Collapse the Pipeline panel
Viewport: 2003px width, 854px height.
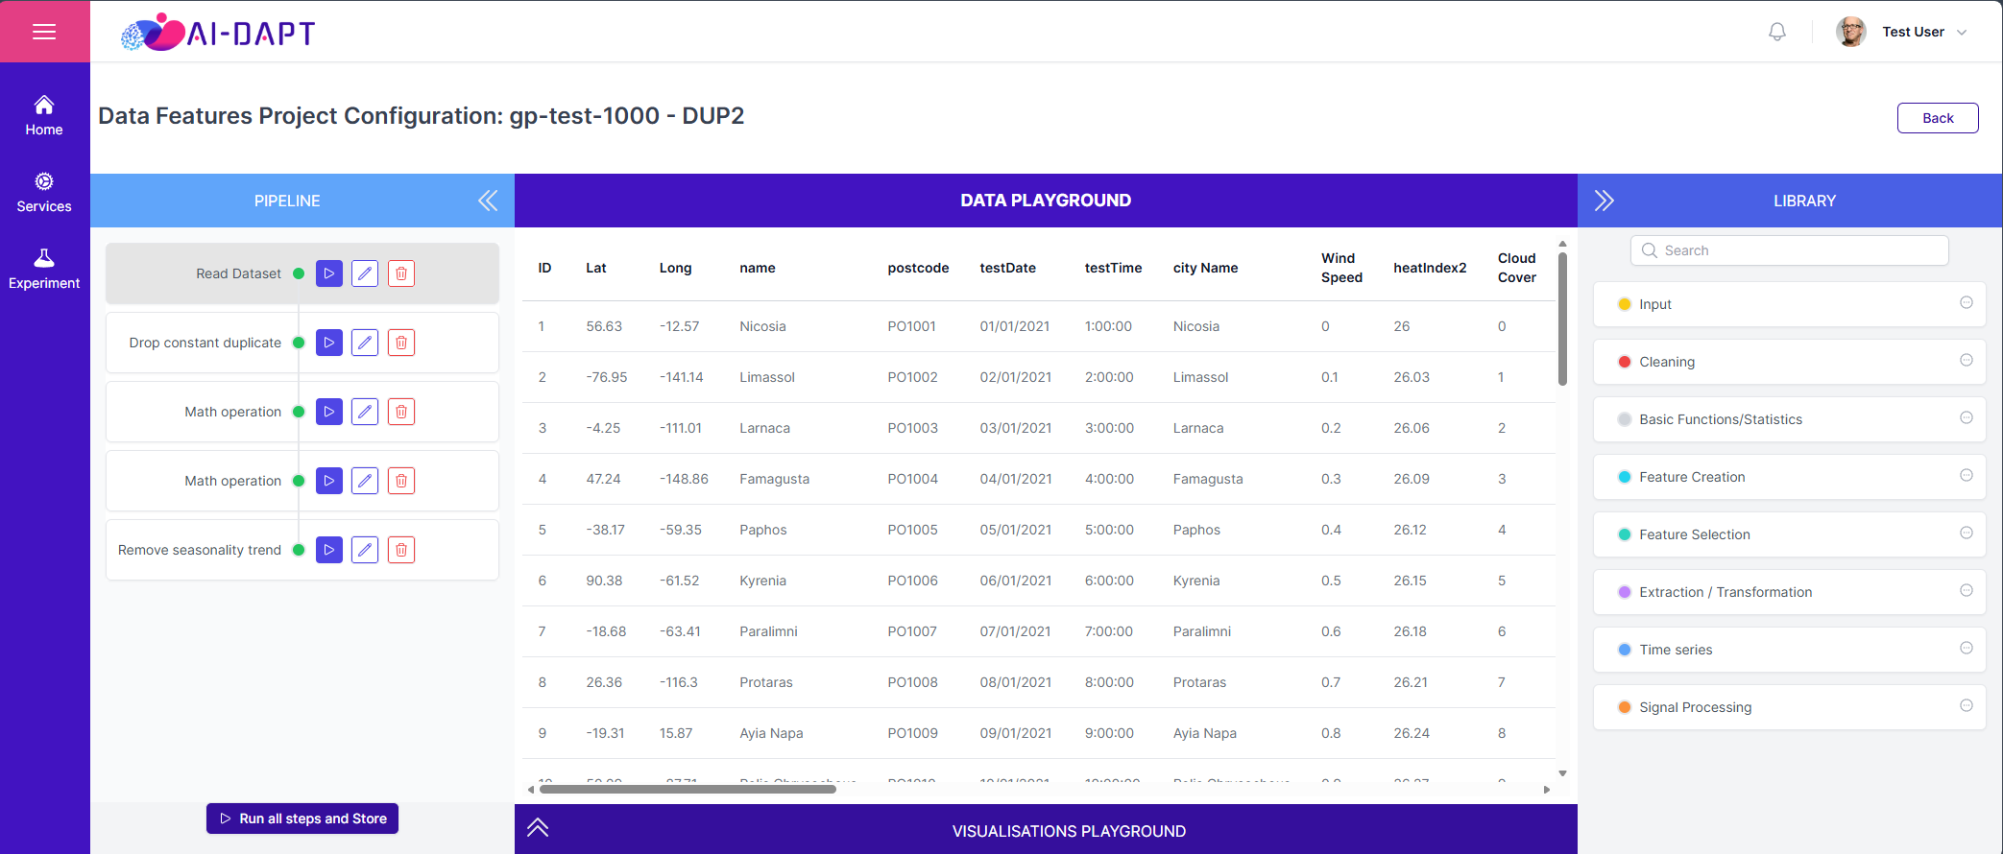488,201
